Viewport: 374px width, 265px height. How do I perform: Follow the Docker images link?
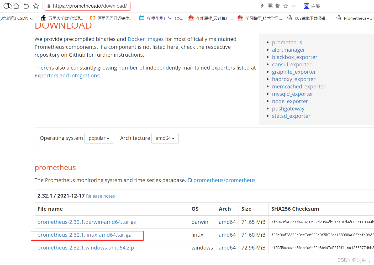point(146,39)
